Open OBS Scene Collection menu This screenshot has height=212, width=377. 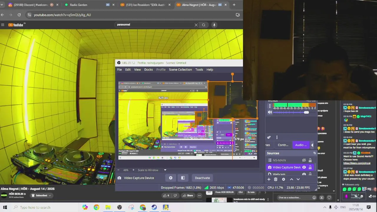click(x=180, y=69)
